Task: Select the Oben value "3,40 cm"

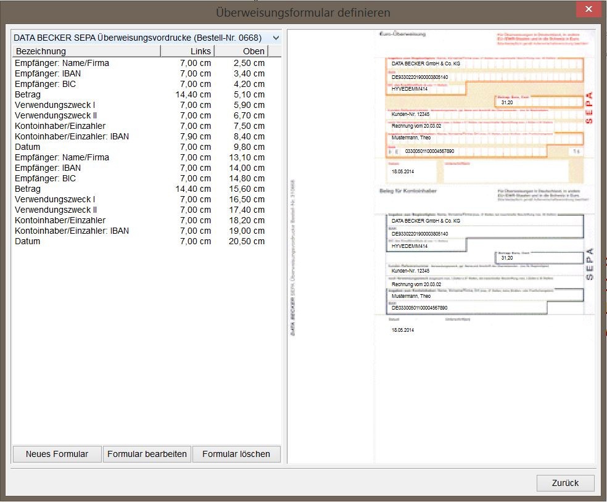Action: (x=249, y=73)
